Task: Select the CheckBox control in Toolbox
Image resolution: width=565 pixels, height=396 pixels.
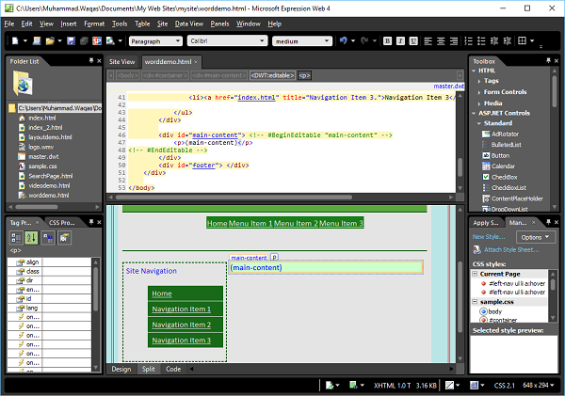Action: pos(504,177)
